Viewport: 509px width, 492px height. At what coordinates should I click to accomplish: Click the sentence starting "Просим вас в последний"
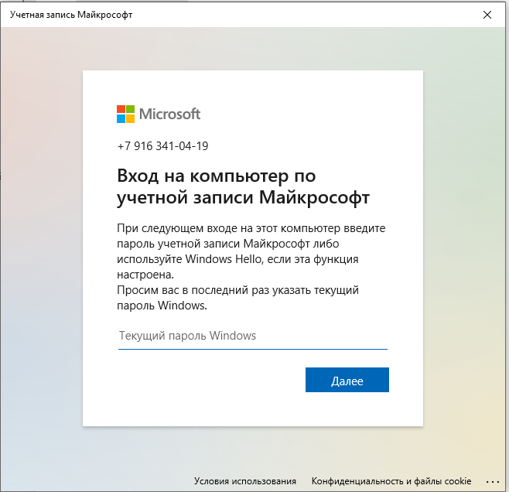tap(237, 298)
